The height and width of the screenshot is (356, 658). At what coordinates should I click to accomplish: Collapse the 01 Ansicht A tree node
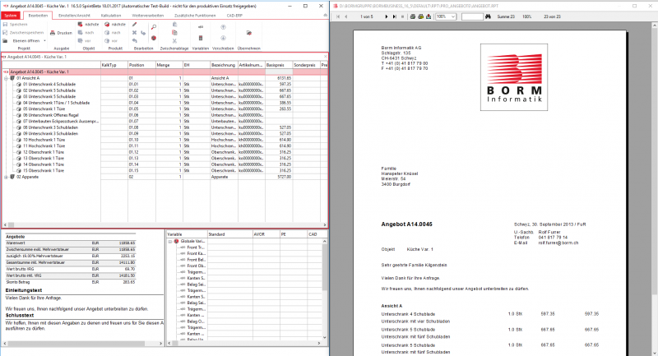7,78
